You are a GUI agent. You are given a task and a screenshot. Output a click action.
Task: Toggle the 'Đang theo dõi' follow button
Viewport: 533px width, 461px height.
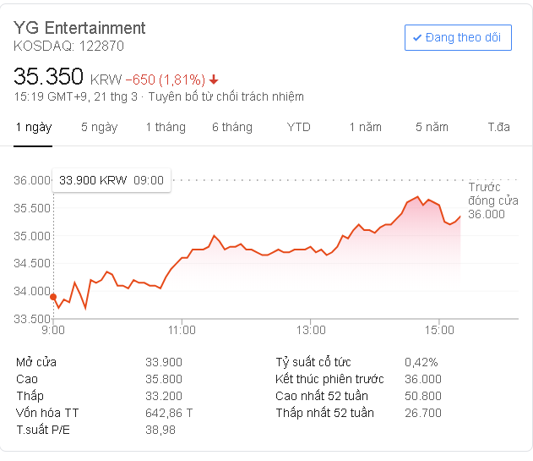tap(458, 37)
